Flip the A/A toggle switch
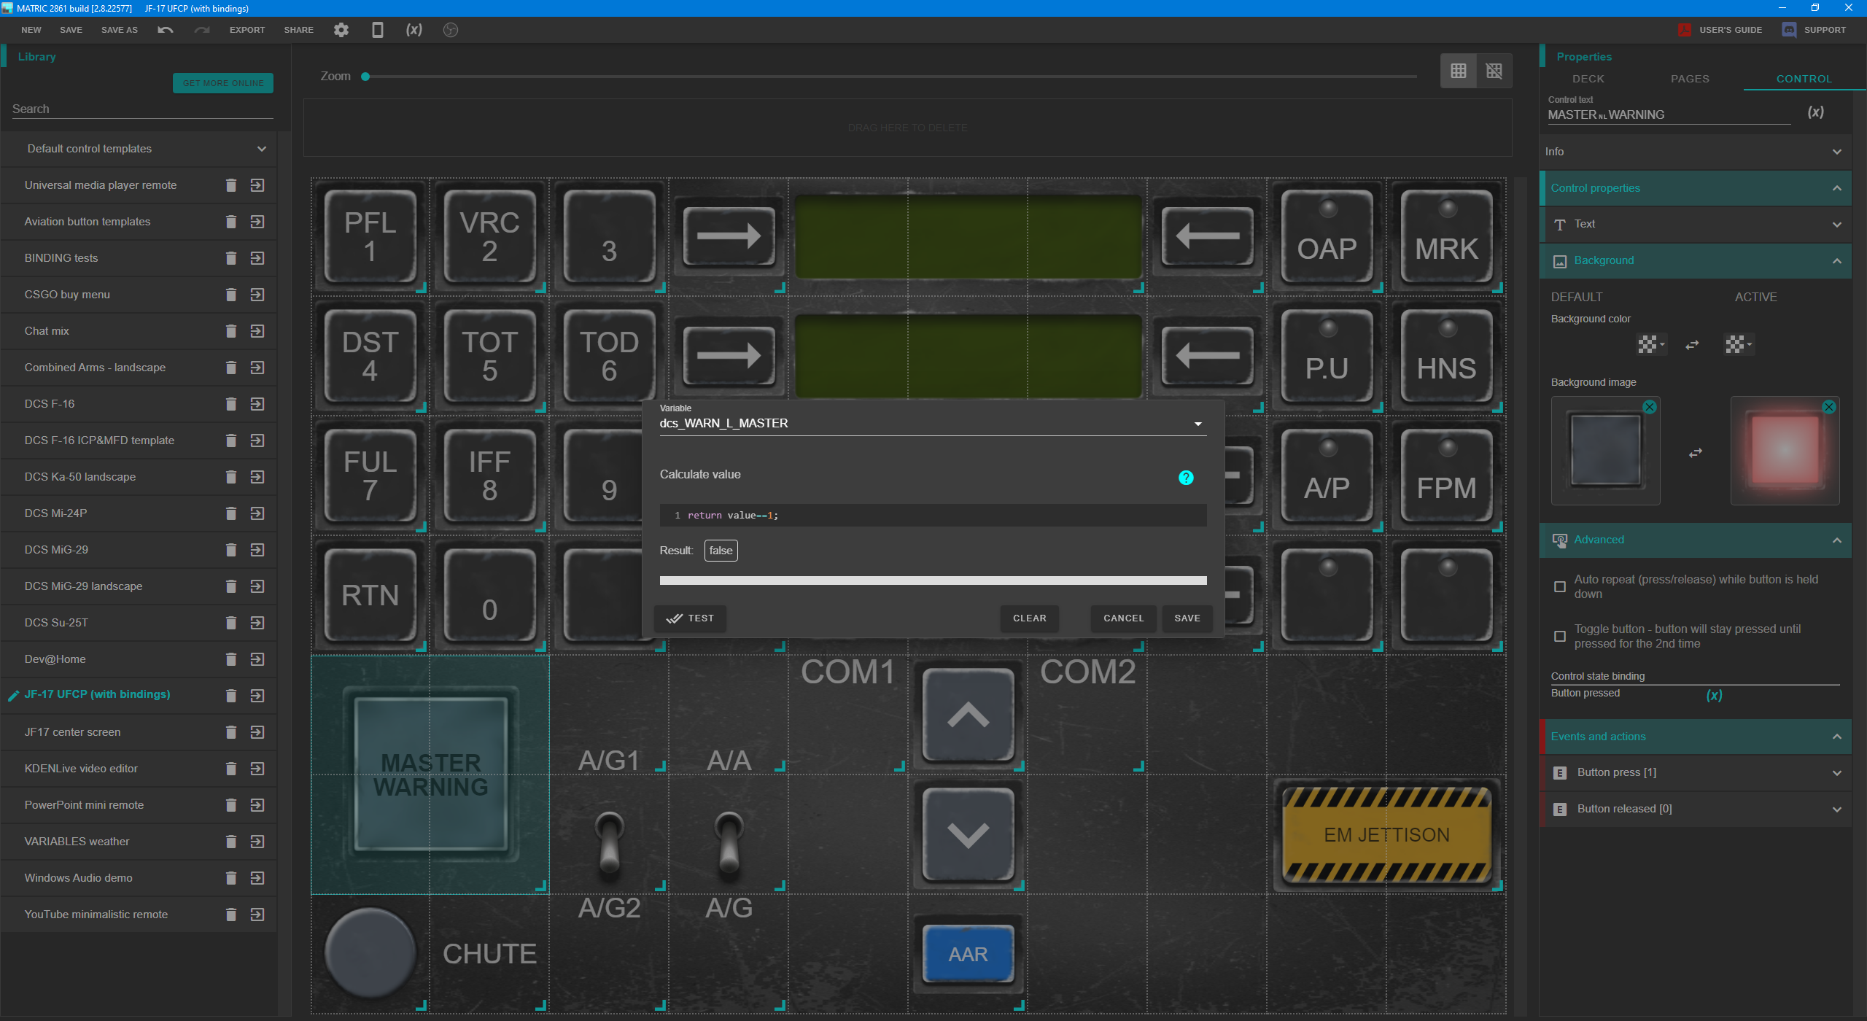Image resolution: width=1867 pixels, height=1021 pixels. [729, 842]
